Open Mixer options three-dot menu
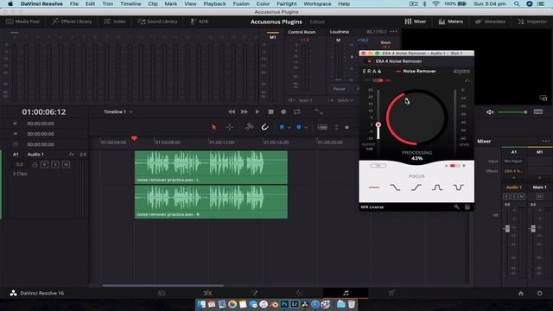This screenshot has height=311, width=553. (x=546, y=141)
